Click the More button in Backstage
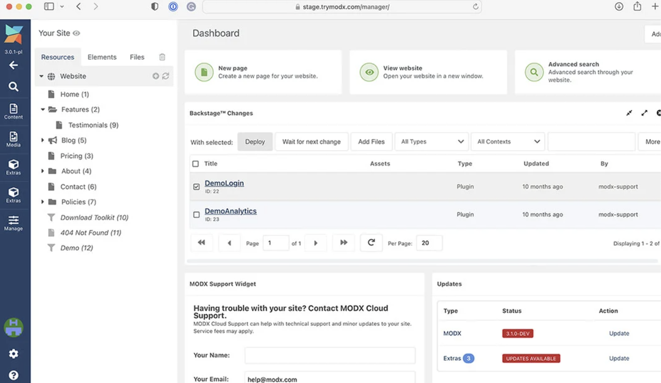Image resolution: width=661 pixels, height=383 pixels. coord(651,141)
